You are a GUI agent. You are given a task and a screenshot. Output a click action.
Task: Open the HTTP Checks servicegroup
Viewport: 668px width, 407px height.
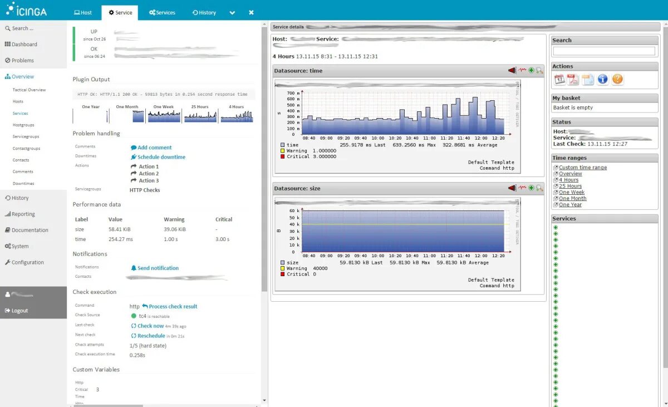tap(145, 190)
